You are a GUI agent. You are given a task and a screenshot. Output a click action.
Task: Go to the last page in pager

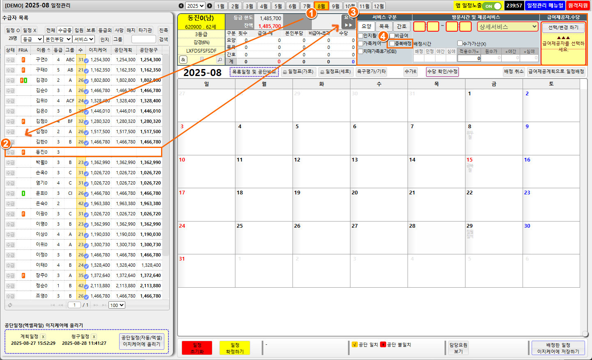tap(105, 305)
